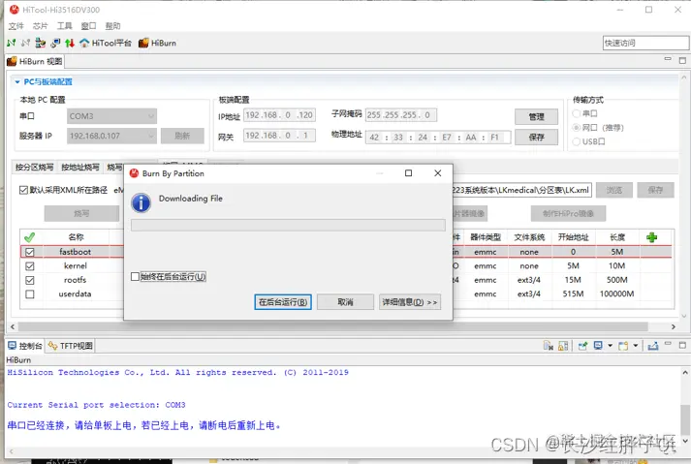The width and height of the screenshot is (691, 464).
Task: Select the HiBurn 视图 tab
Action: click(x=35, y=61)
